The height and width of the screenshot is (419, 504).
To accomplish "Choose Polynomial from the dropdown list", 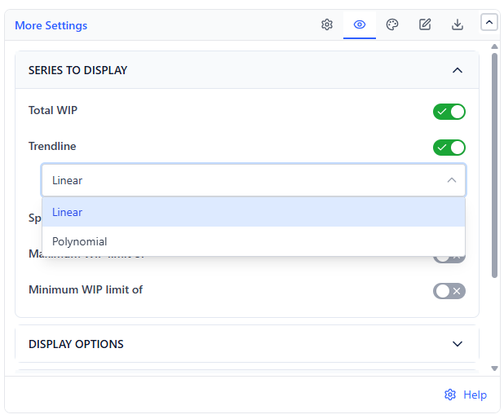I will (x=254, y=241).
